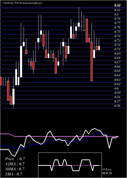Click the 0.71 price axis label

tap(117, 49)
